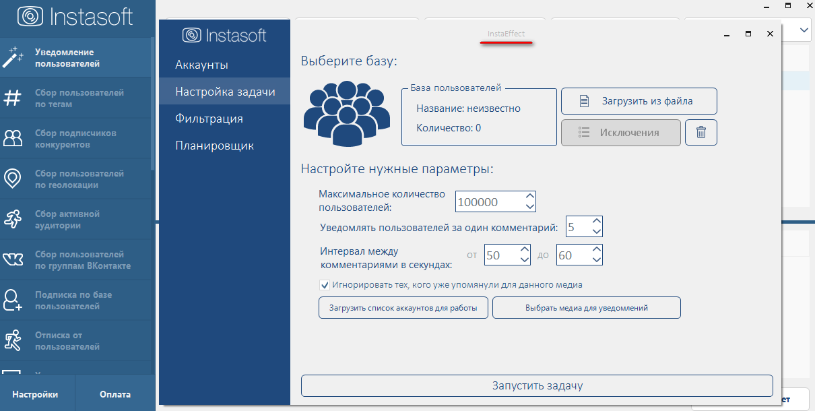Click the Исключения button
815x411 pixels.
pos(621,132)
